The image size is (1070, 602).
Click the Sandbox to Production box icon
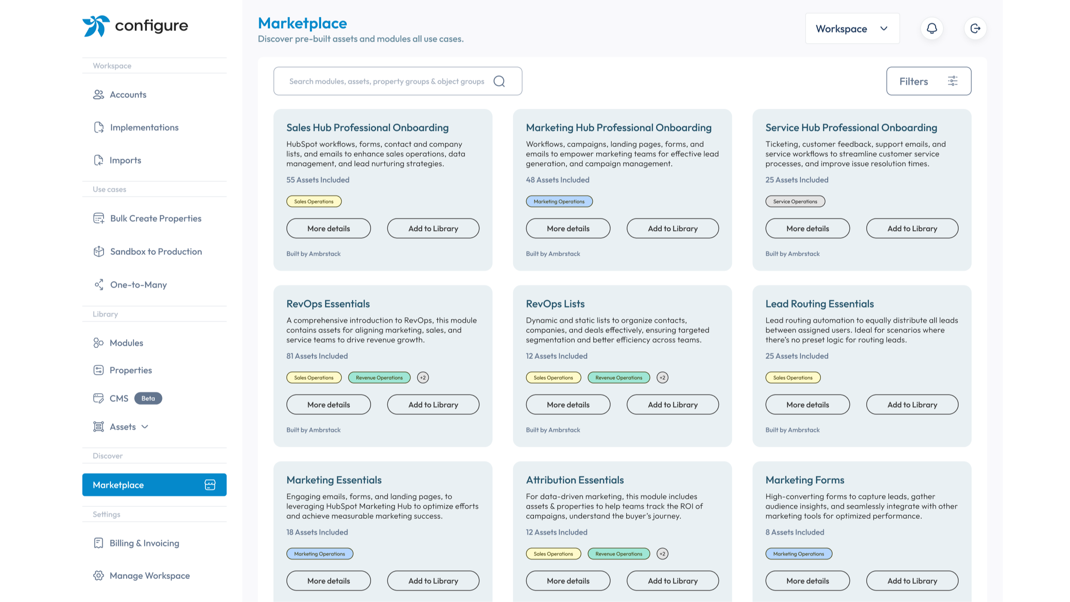(x=99, y=251)
